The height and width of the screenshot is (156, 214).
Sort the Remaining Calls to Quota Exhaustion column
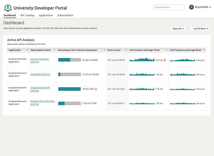coord(104,50)
